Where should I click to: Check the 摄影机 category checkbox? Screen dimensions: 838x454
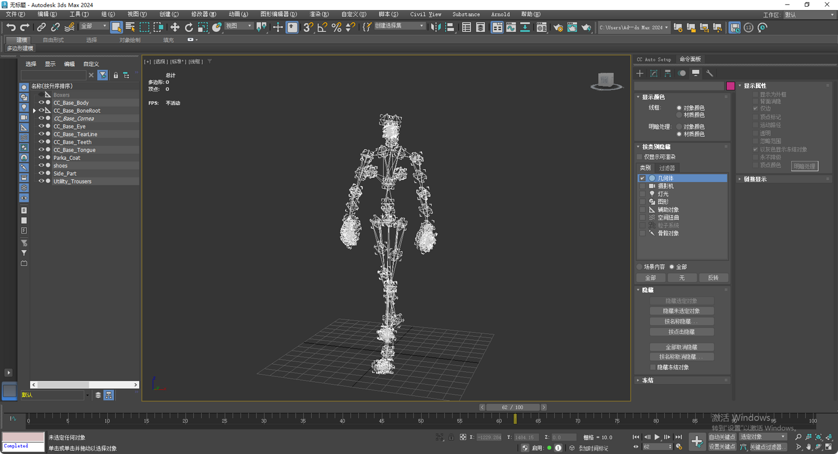coord(642,186)
